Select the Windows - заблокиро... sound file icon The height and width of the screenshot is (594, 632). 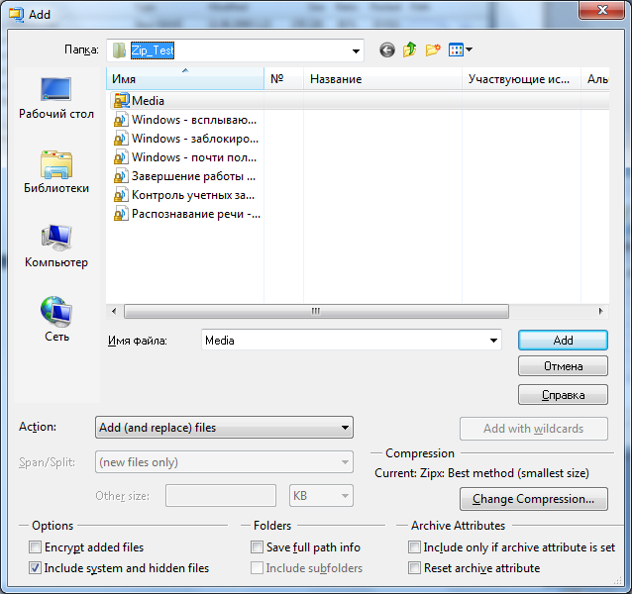[x=120, y=139]
